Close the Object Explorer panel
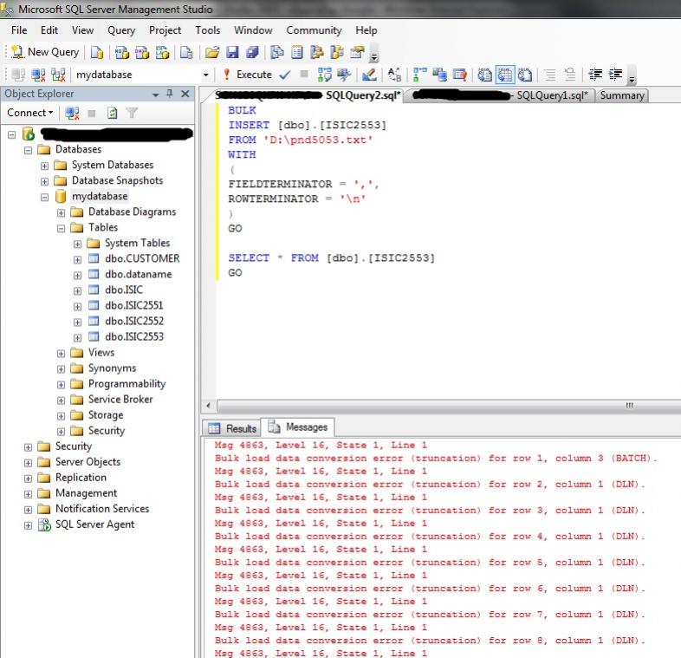 click(x=185, y=94)
